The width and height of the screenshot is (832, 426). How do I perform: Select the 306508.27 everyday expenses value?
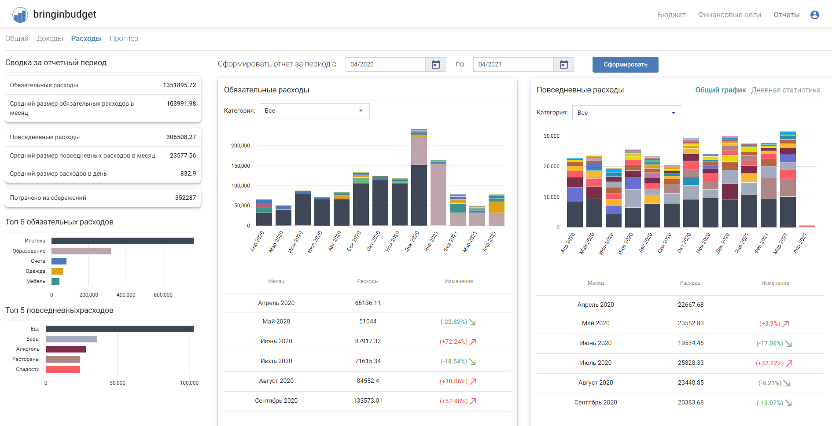click(x=181, y=137)
